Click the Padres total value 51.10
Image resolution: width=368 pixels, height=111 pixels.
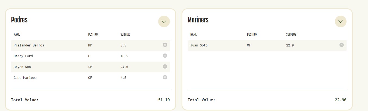tap(164, 100)
